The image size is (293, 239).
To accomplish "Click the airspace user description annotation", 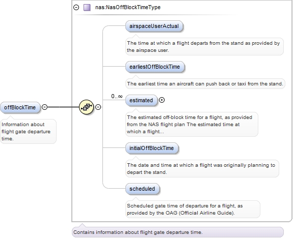I will pos(204,47).
